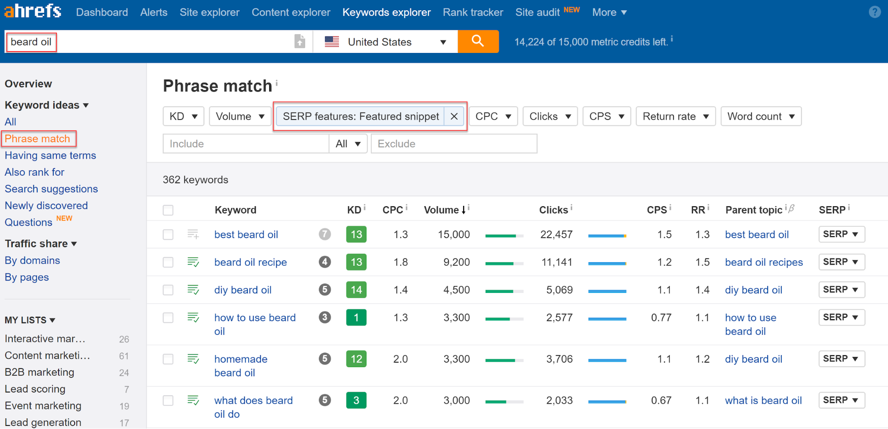Click the KD 13 badge for best beard oil
The width and height of the screenshot is (888, 429).
tap(356, 234)
